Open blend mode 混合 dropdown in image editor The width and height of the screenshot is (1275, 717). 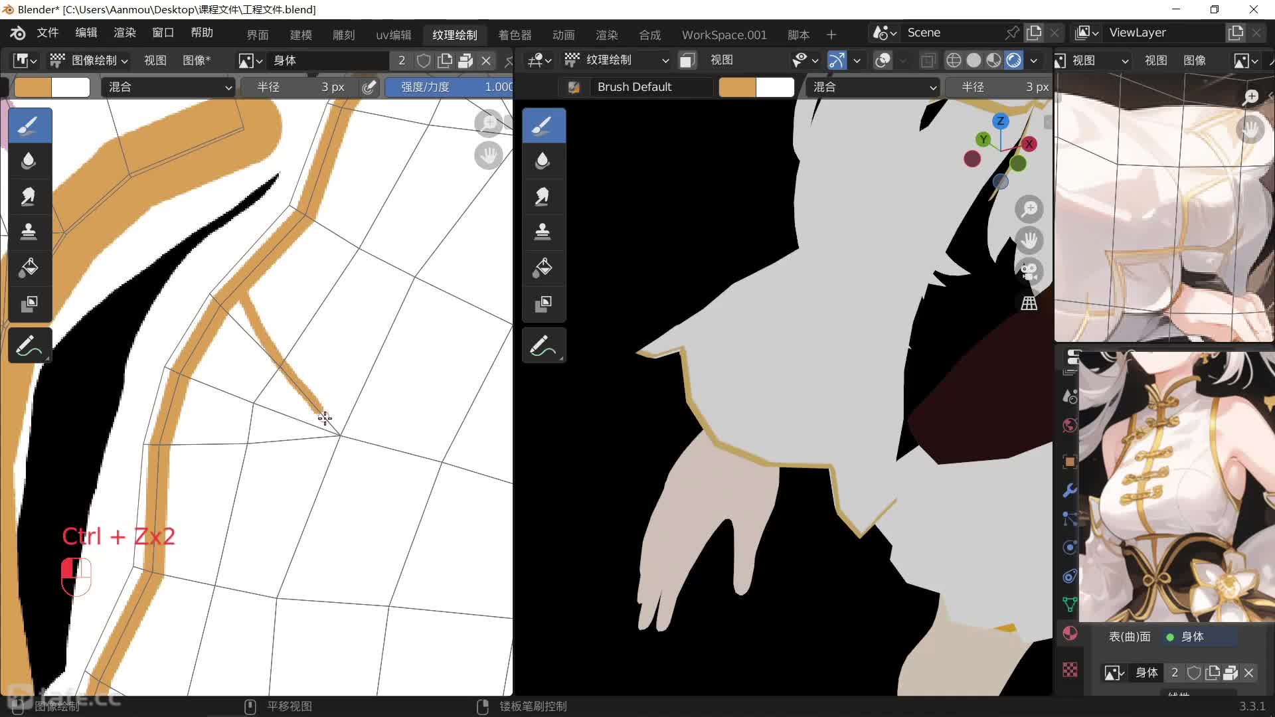click(169, 87)
